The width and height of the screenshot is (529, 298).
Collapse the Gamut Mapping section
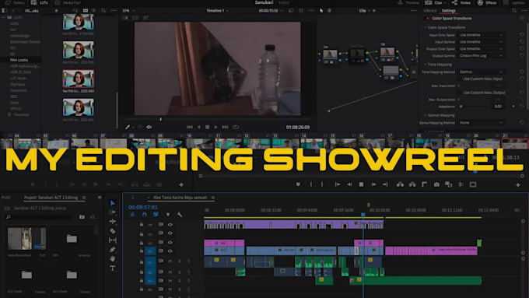[425, 115]
